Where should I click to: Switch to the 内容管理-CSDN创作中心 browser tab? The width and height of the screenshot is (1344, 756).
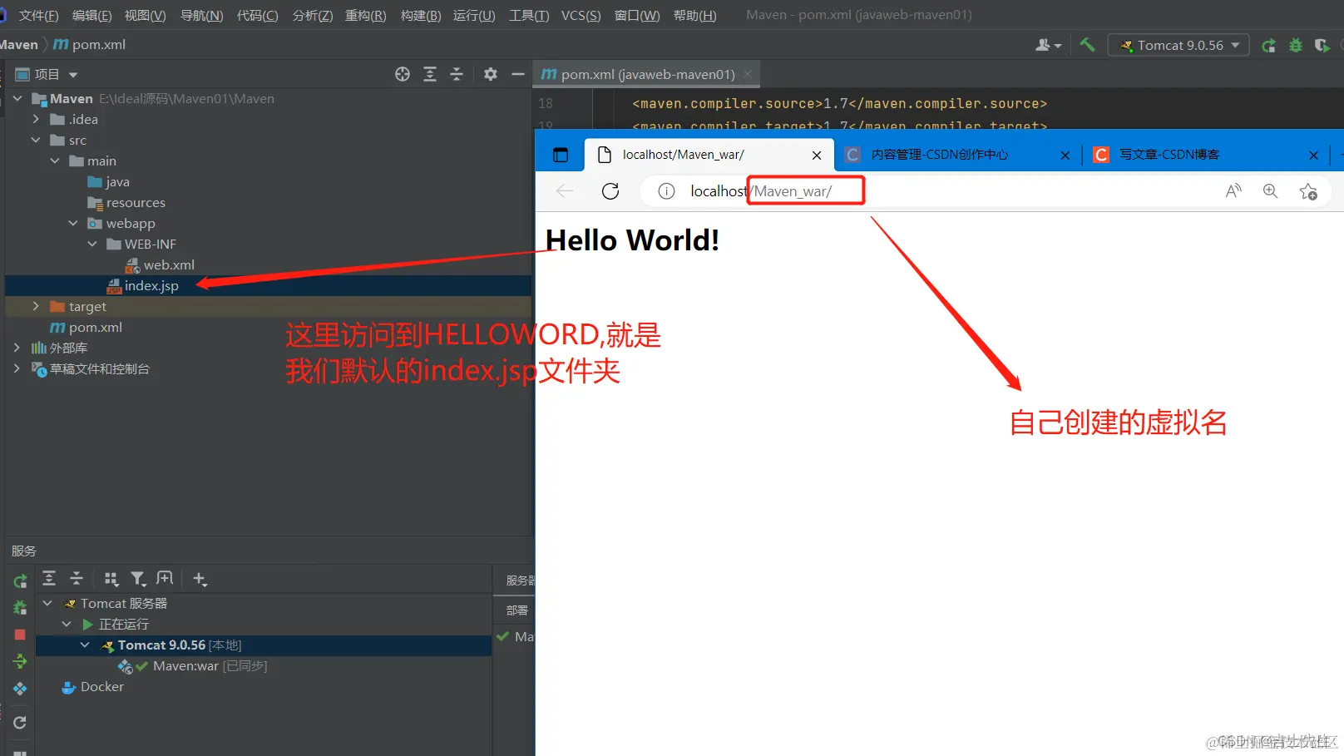[x=956, y=155]
